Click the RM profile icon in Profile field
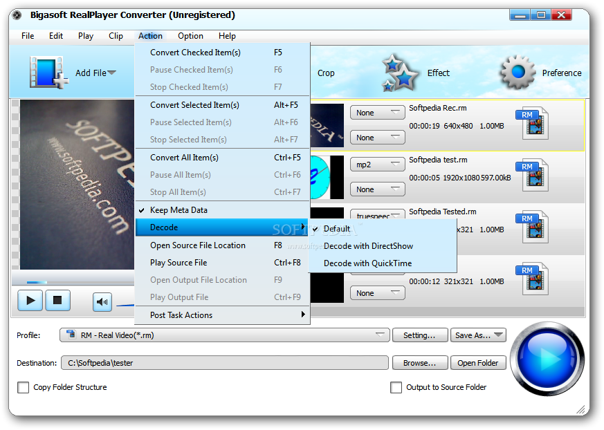The image size is (604, 430). point(71,334)
